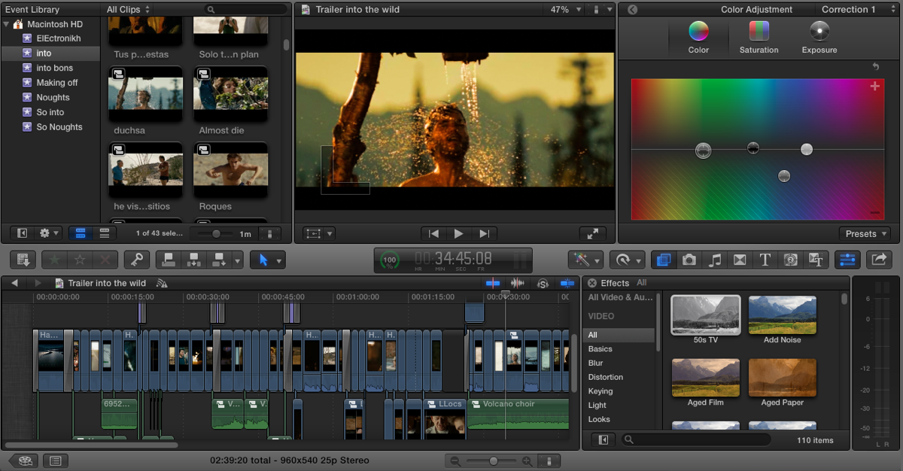
Task: Play the viewer with the play button
Action: pos(459,233)
